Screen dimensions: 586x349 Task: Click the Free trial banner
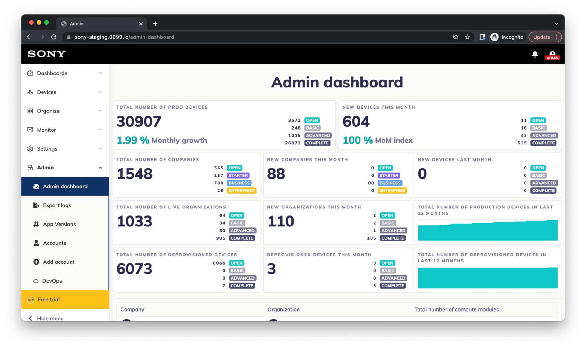coord(65,300)
